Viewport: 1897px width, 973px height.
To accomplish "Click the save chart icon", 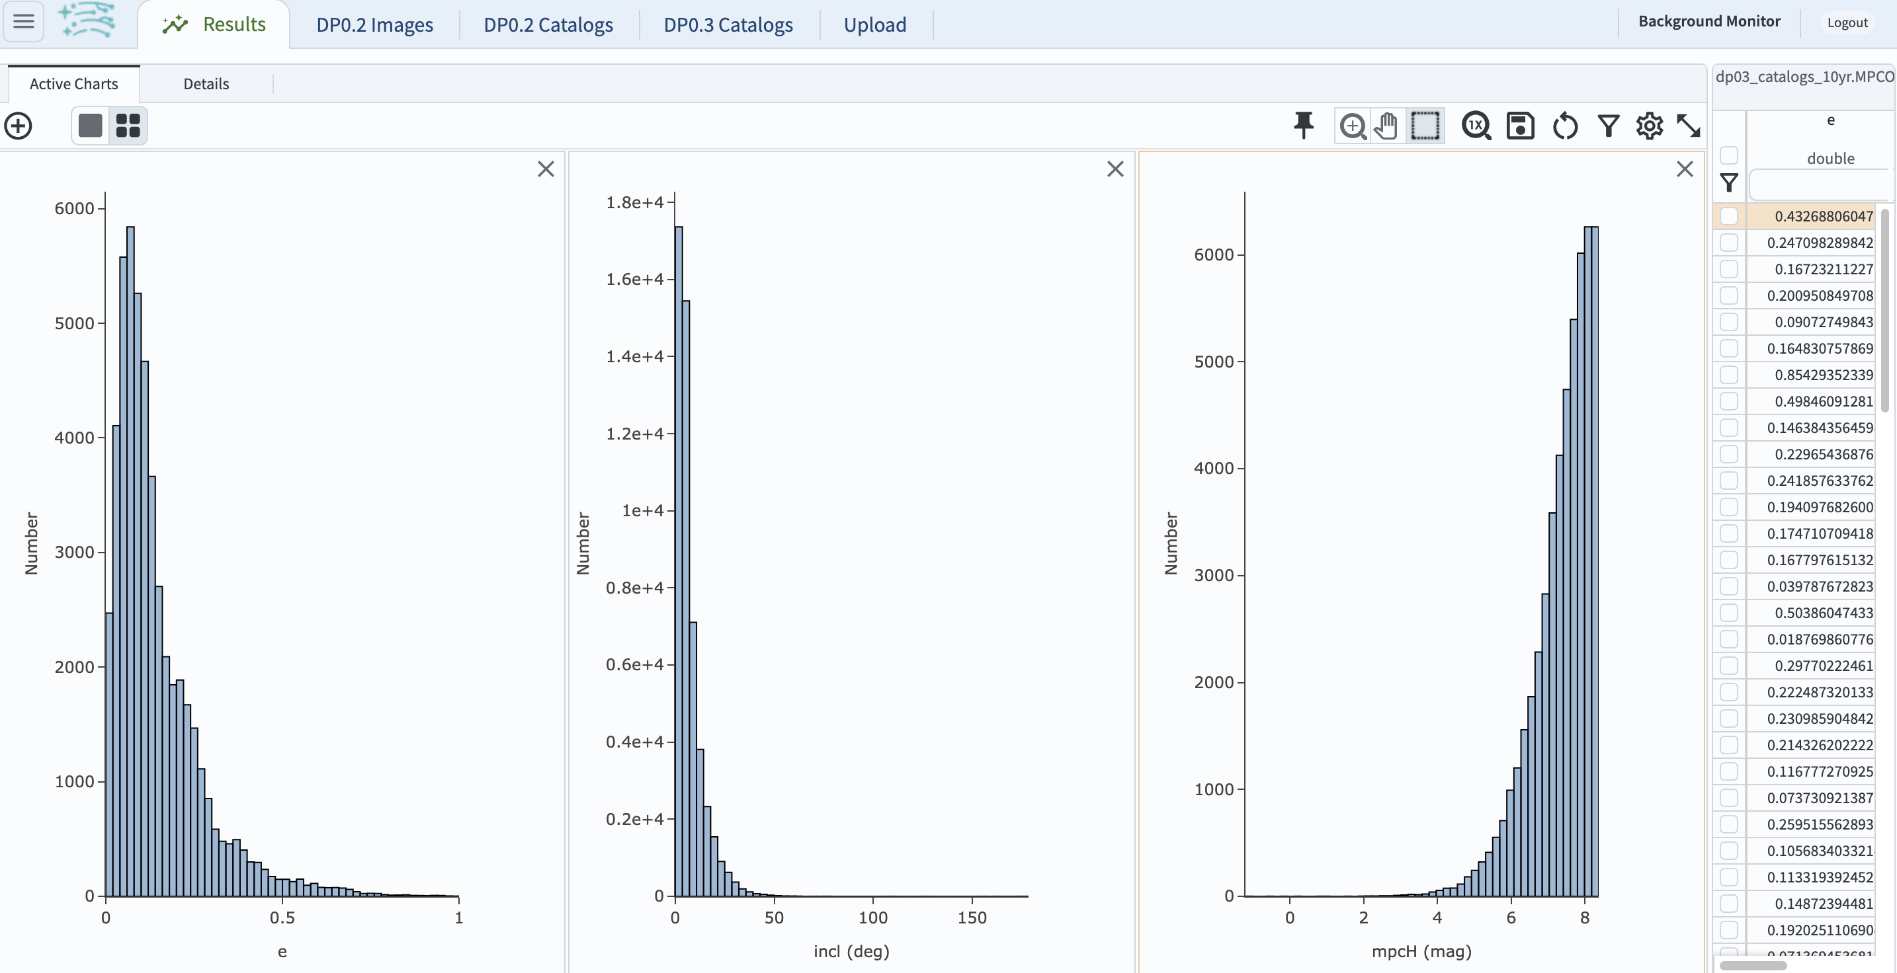I will click(x=1519, y=124).
